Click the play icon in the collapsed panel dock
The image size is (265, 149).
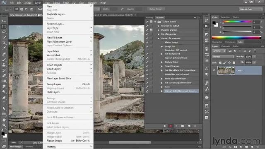click(207, 26)
